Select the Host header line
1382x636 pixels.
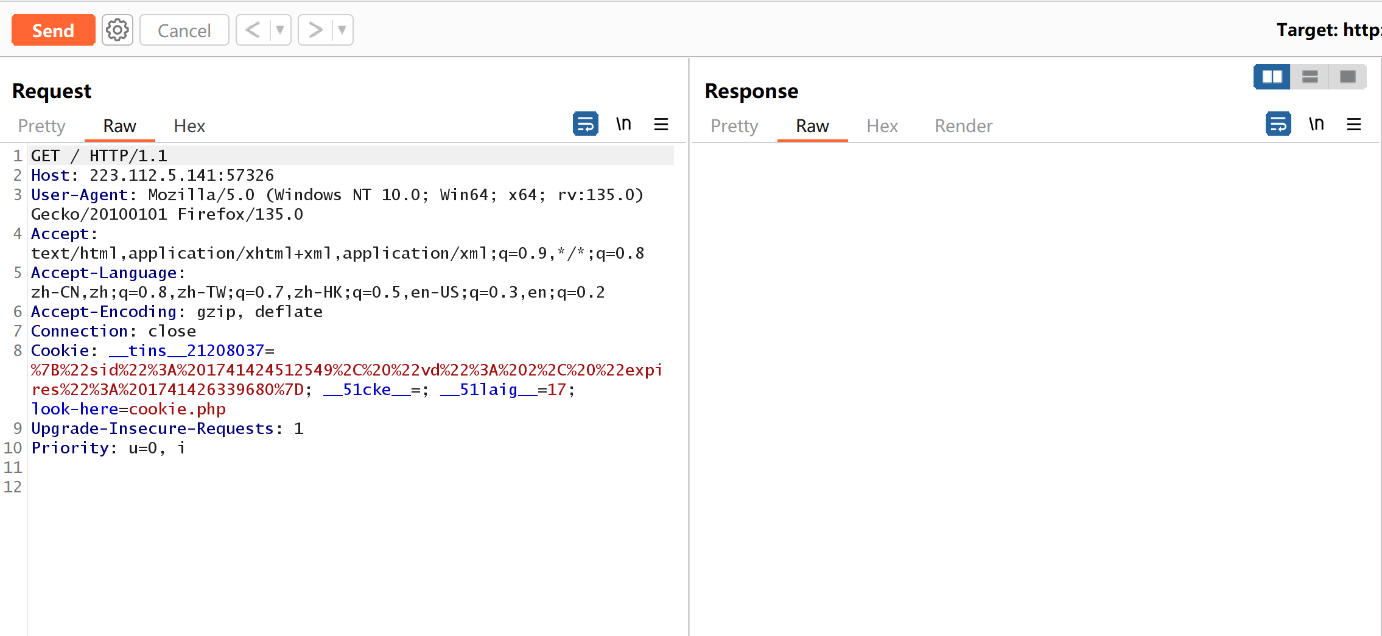coord(152,175)
